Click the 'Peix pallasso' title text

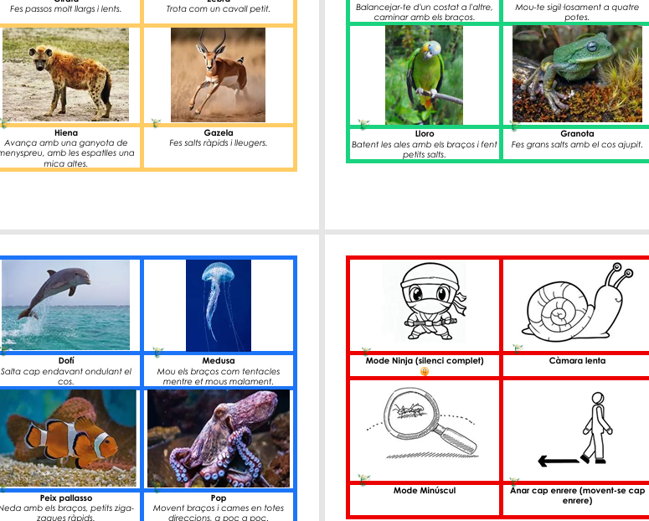66,498
